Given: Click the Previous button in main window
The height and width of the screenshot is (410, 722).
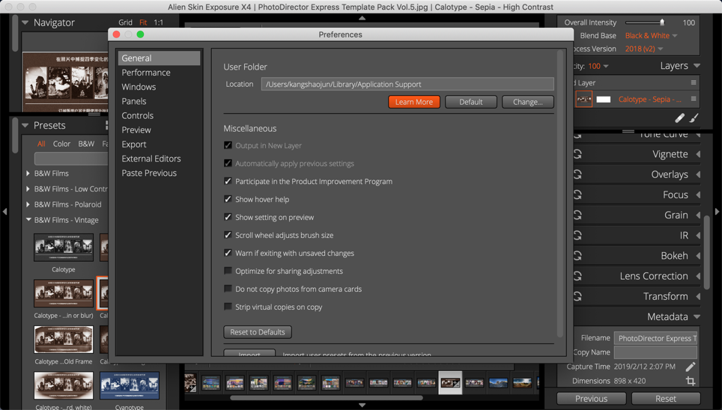Looking at the screenshot, I should (x=591, y=399).
